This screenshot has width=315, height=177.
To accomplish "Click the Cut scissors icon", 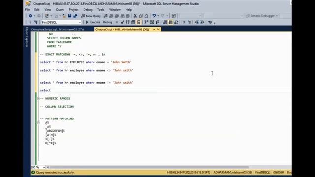I will [135, 16].
